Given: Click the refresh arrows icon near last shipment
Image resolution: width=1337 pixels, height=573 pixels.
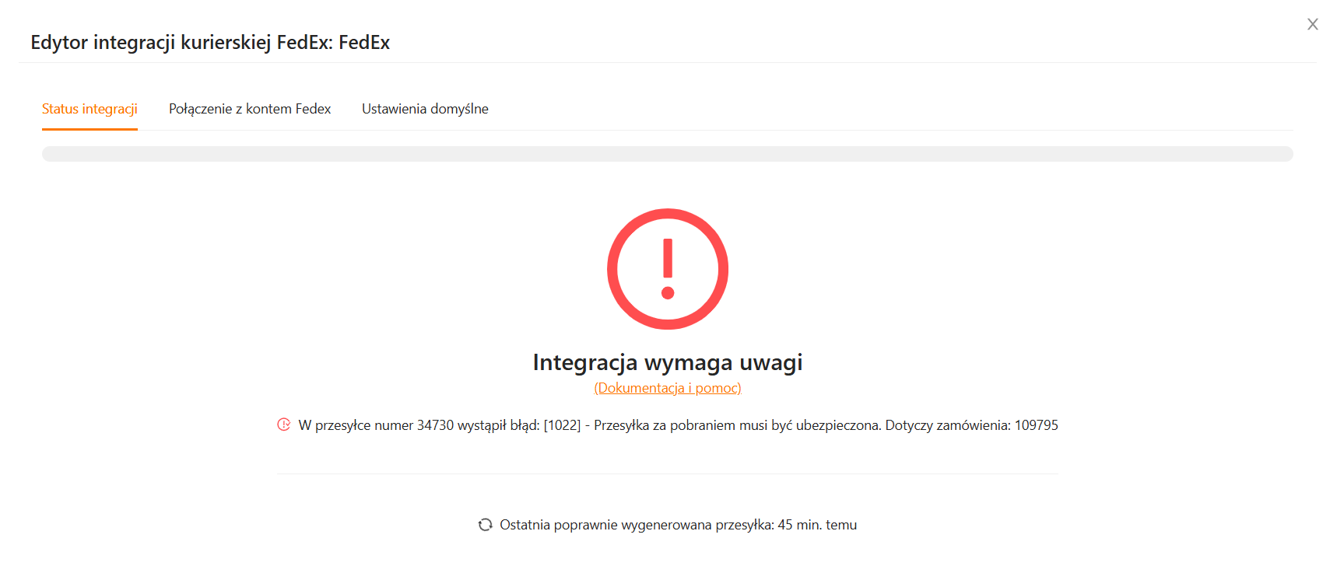Looking at the screenshot, I should coord(486,525).
